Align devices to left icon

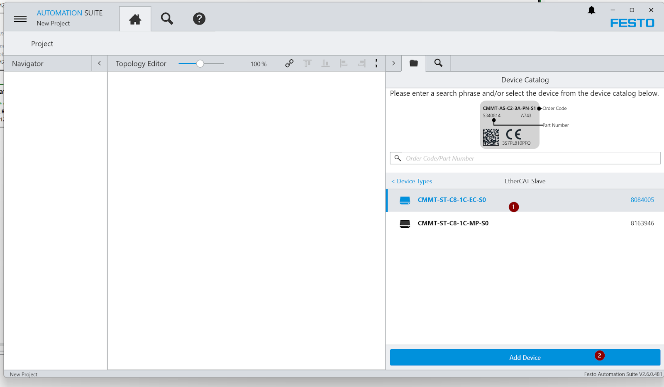click(x=344, y=63)
